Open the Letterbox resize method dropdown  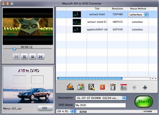click(138, 15)
